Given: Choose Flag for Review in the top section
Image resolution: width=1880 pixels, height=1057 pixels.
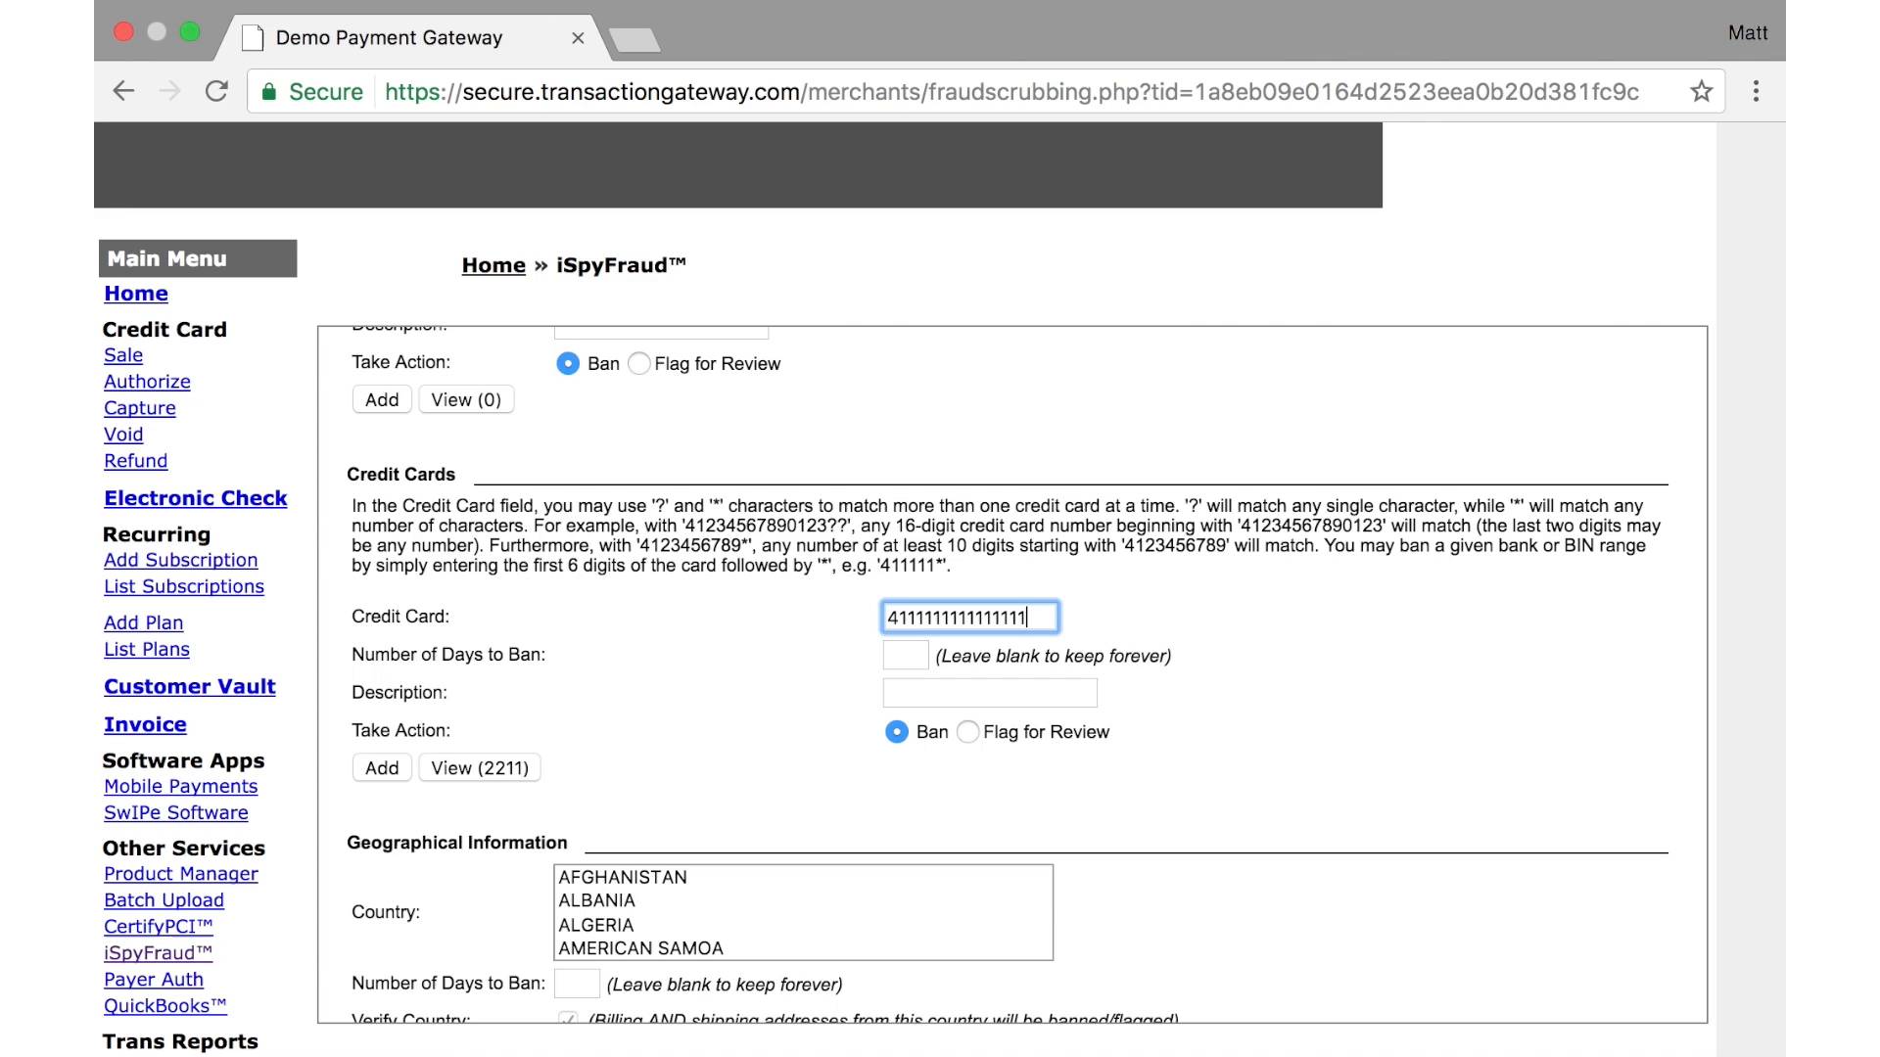Looking at the screenshot, I should tap(638, 364).
